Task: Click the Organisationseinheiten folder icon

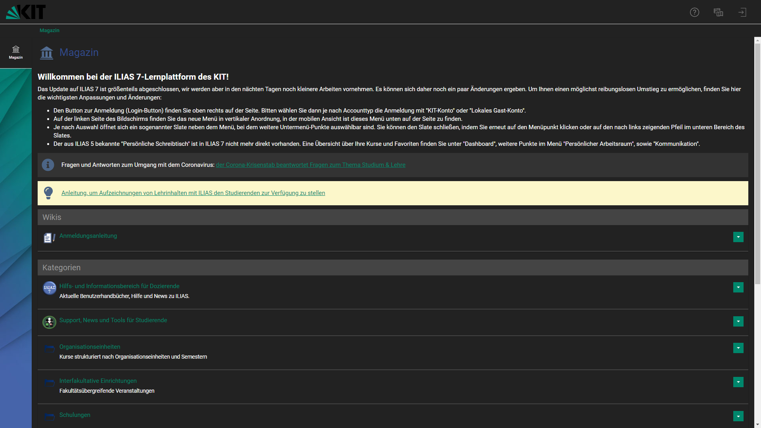Action: coord(49,349)
